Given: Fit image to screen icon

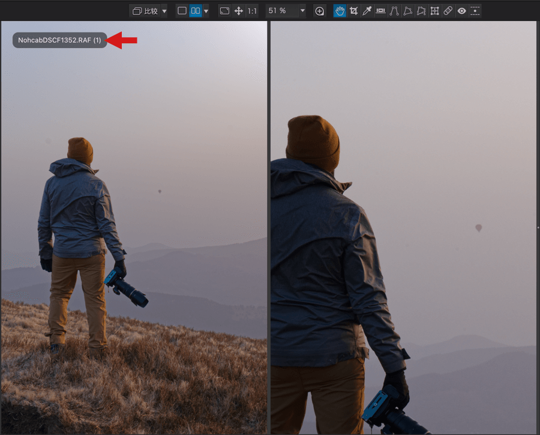Looking at the screenshot, I should tap(224, 11).
